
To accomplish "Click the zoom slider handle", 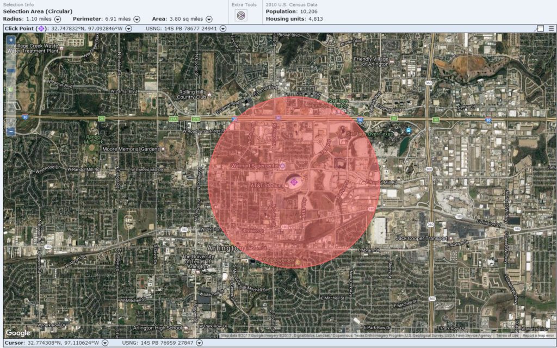I will (11, 71).
